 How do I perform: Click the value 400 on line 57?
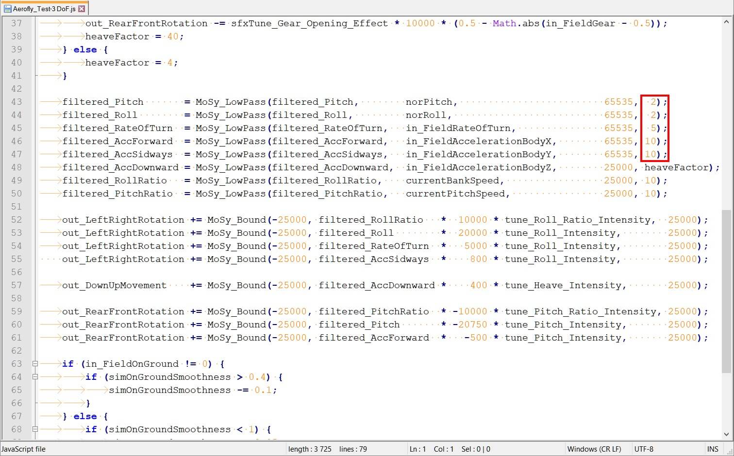479,285
